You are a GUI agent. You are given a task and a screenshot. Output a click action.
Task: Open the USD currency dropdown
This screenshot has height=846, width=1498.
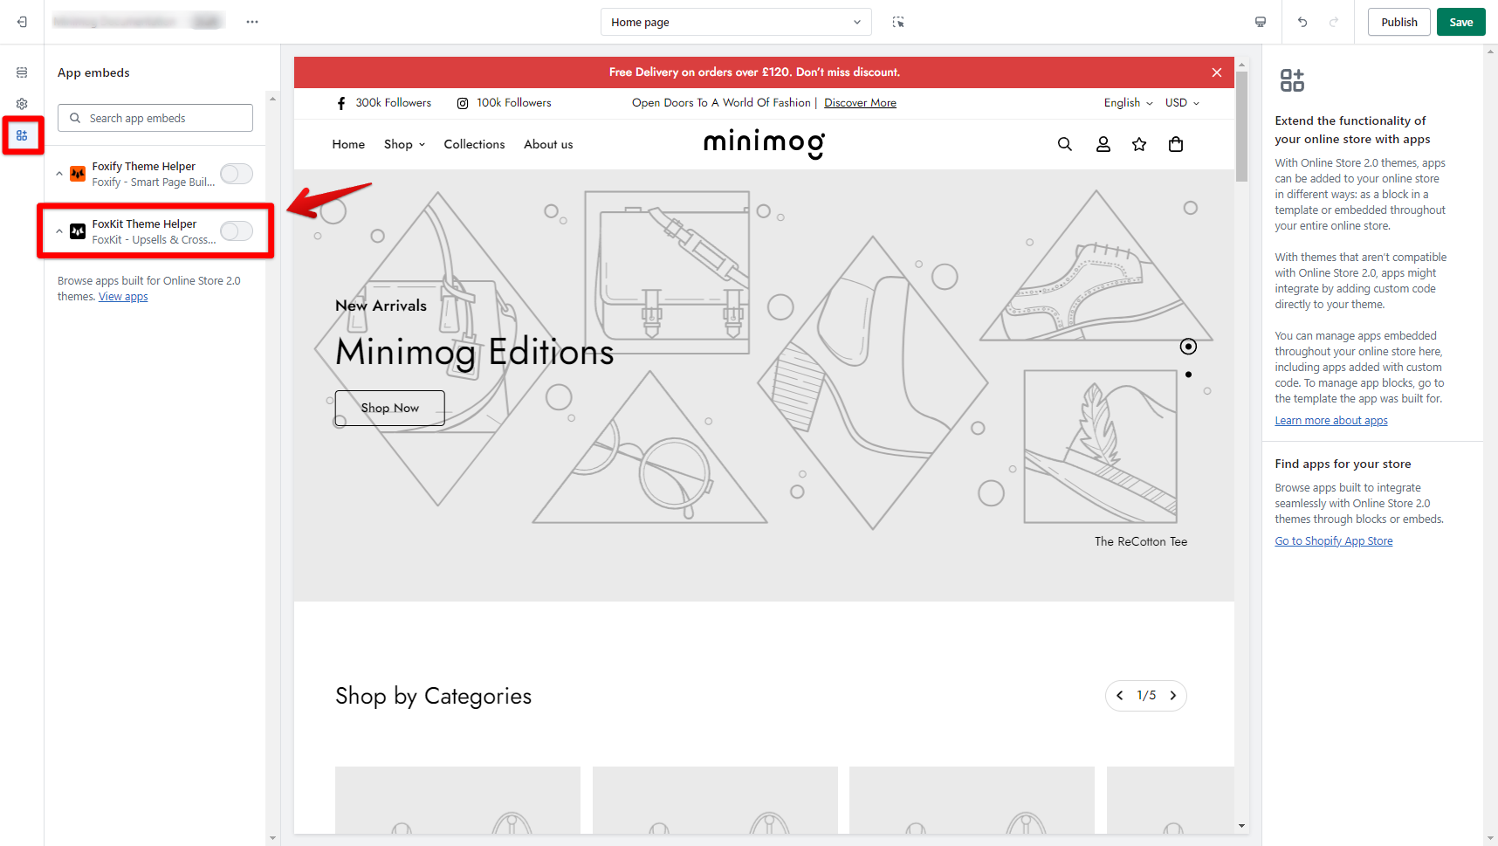pyautogui.click(x=1182, y=103)
